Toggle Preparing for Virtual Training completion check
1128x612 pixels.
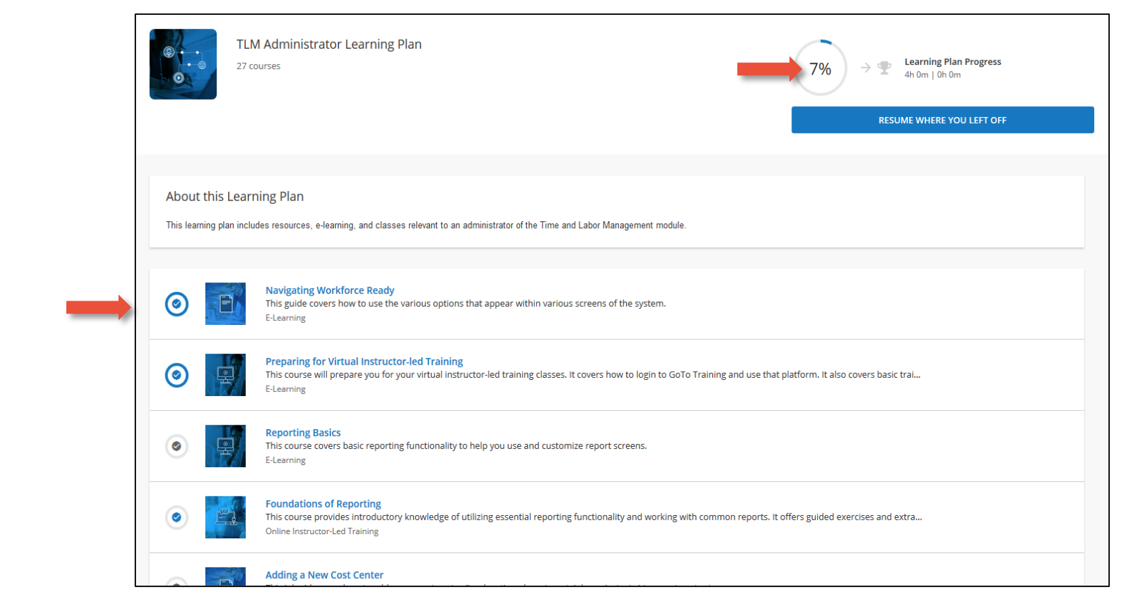(177, 375)
